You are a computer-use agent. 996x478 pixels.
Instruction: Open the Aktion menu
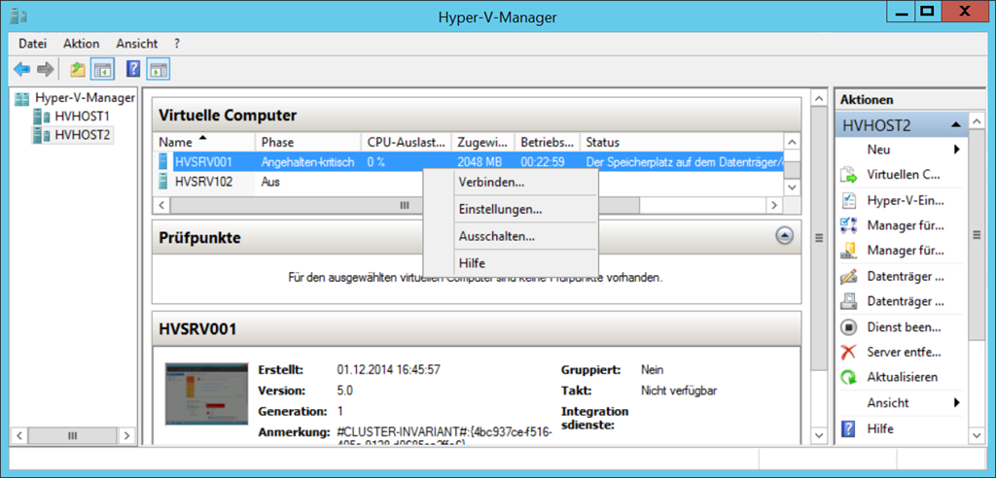click(x=82, y=44)
